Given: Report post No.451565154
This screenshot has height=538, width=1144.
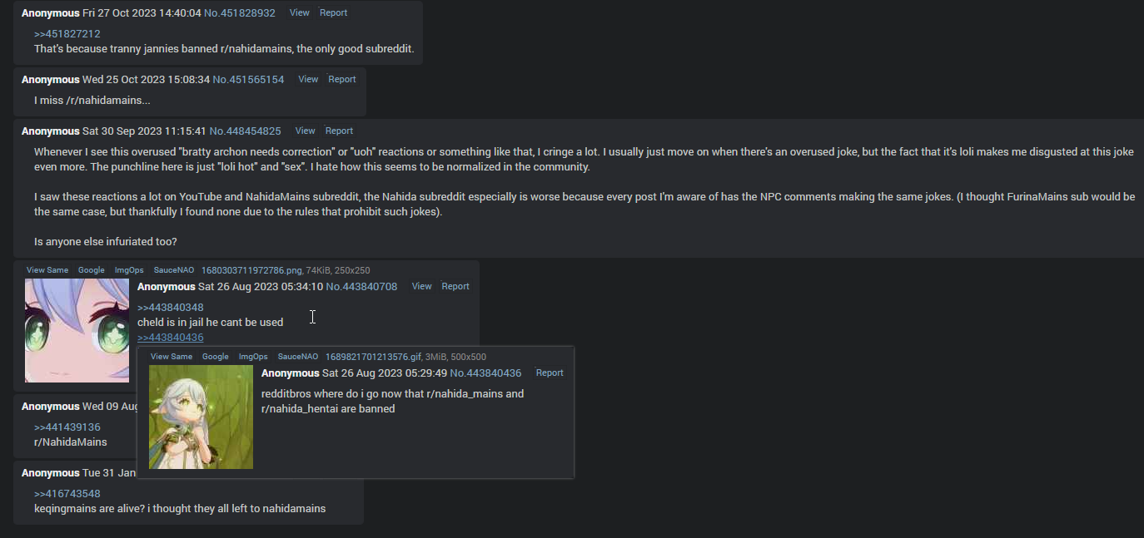Looking at the screenshot, I should (x=342, y=79).
